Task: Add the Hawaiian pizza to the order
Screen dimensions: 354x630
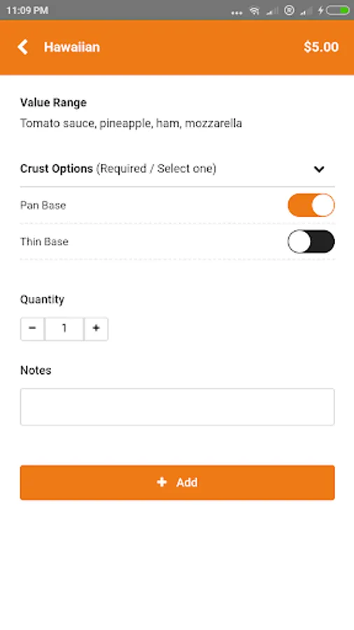Action: coord(178,482)
